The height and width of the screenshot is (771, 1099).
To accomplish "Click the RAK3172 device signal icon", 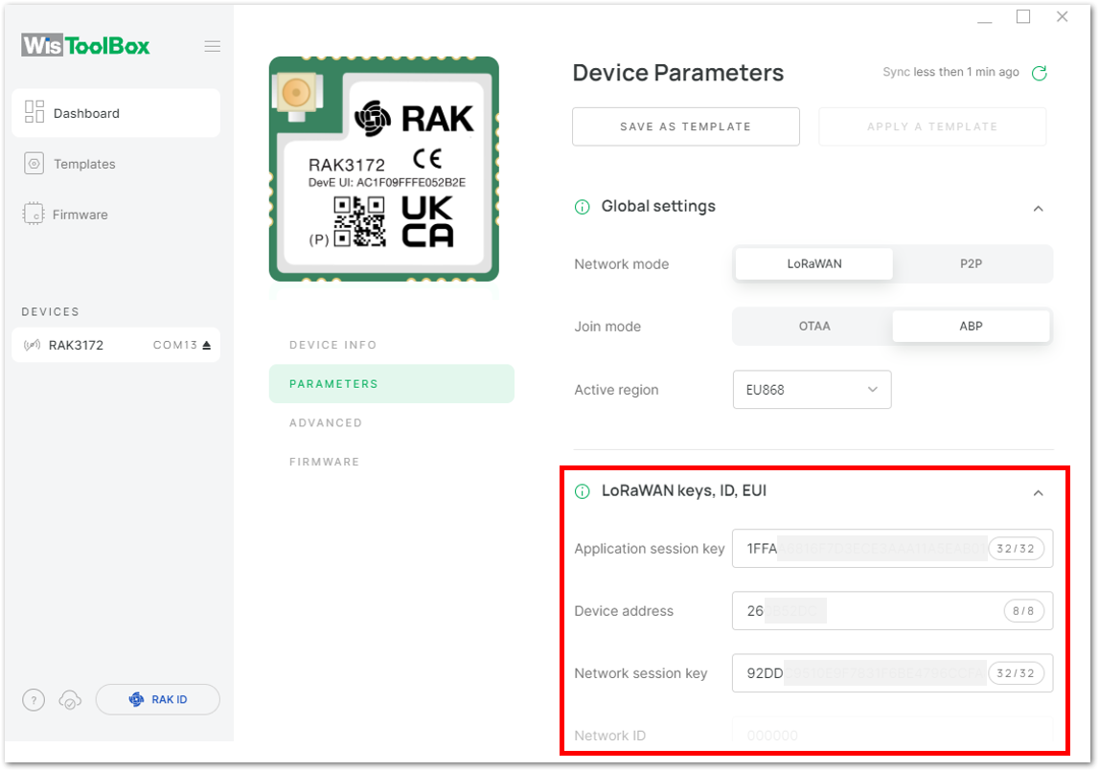I will (x=32, y=345).
